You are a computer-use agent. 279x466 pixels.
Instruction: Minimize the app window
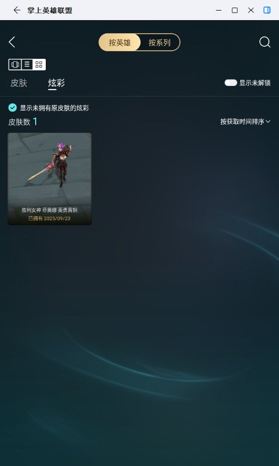(x=219, y=10)
